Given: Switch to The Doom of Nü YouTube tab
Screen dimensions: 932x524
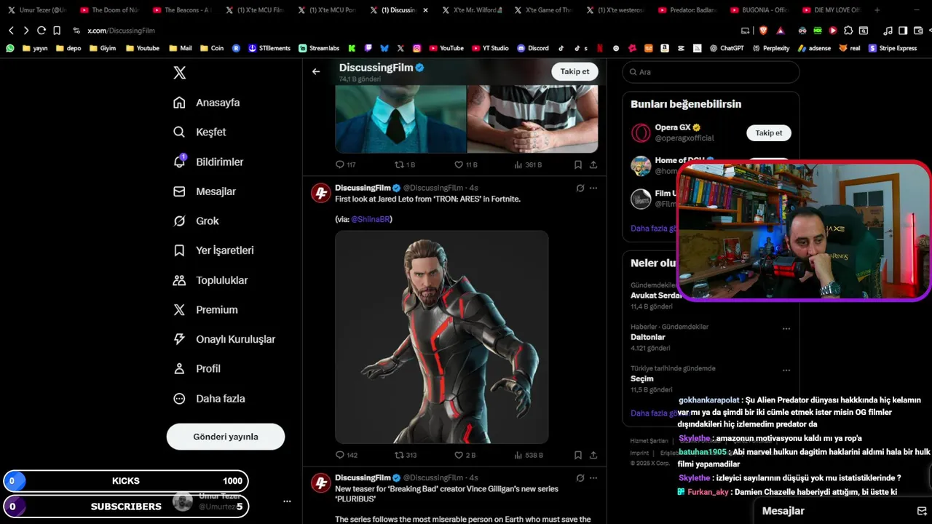Looking at the screenshot, I should 108,10.
